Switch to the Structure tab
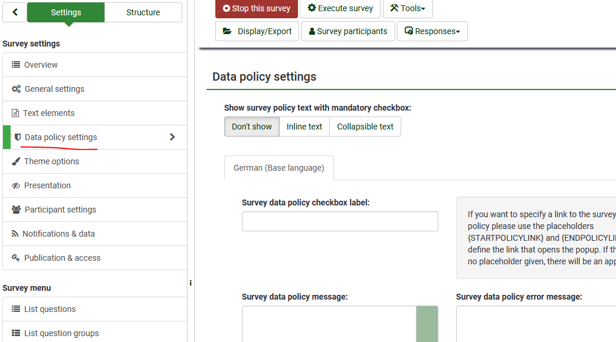The height and width of the screenshot is (342, 616). point(143,12)
